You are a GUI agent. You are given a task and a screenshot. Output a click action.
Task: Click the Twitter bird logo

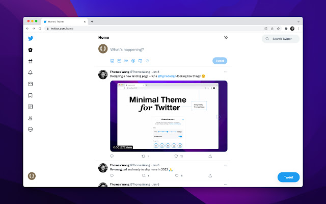(31, 38)
